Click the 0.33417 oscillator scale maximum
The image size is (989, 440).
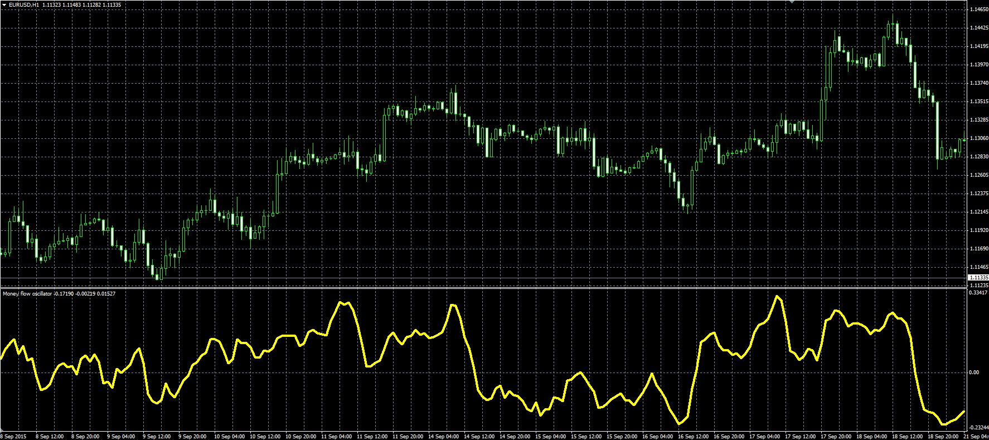(x=978, y=292)
